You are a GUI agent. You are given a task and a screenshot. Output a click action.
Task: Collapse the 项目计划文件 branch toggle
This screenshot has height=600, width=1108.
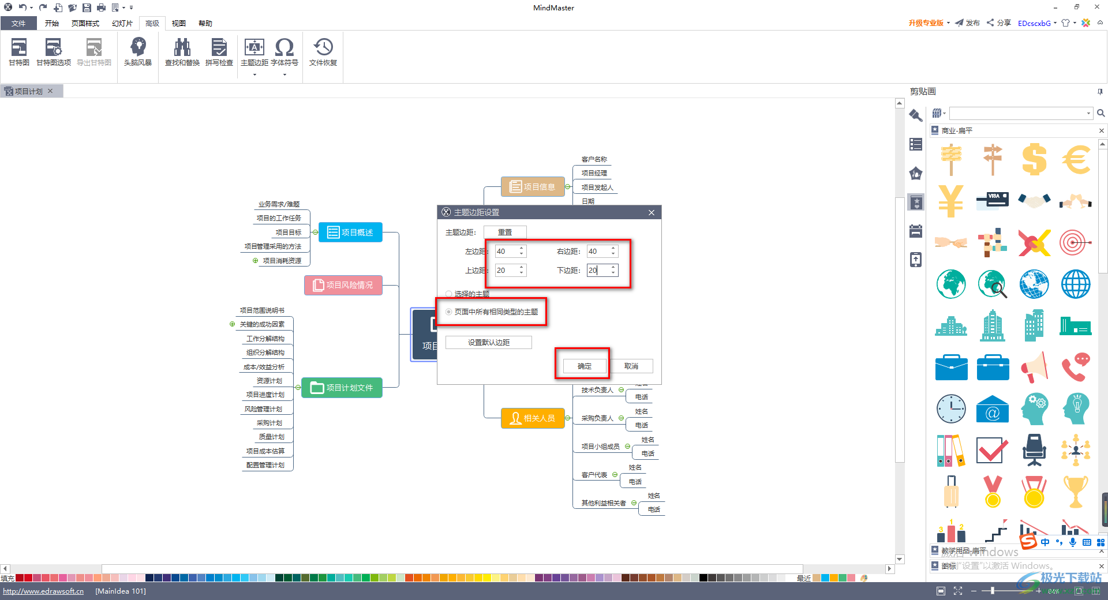click(298, 388)
